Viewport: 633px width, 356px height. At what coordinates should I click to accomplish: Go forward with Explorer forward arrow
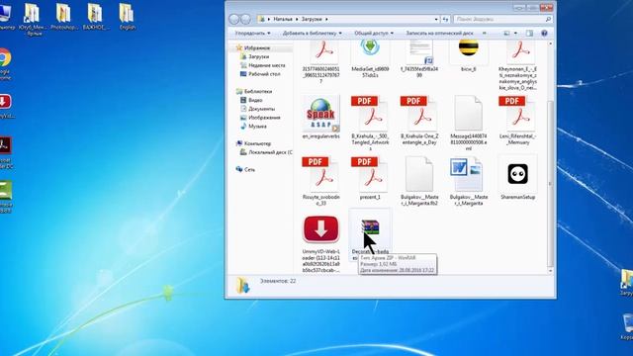[x=245, y=19]
